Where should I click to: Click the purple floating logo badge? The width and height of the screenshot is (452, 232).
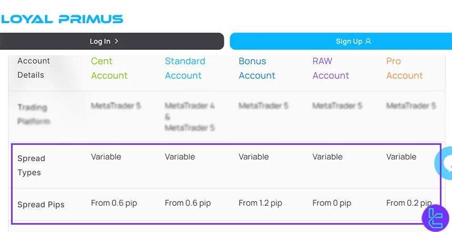(436, 216)
